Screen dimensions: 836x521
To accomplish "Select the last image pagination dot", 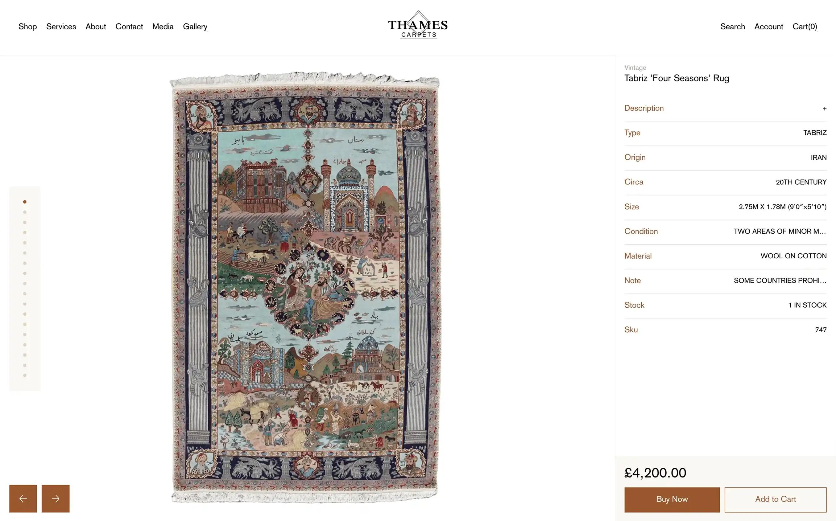I will (25, 375).
